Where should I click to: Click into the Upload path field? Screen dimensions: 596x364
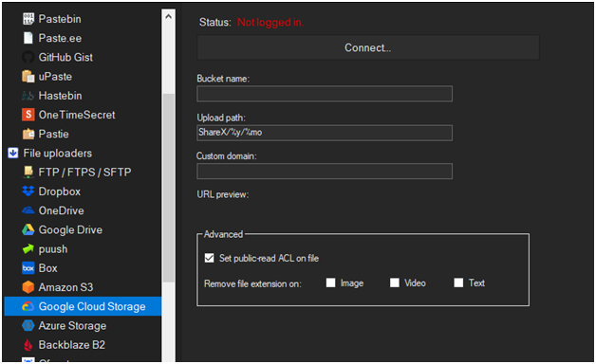click(325, 133)
